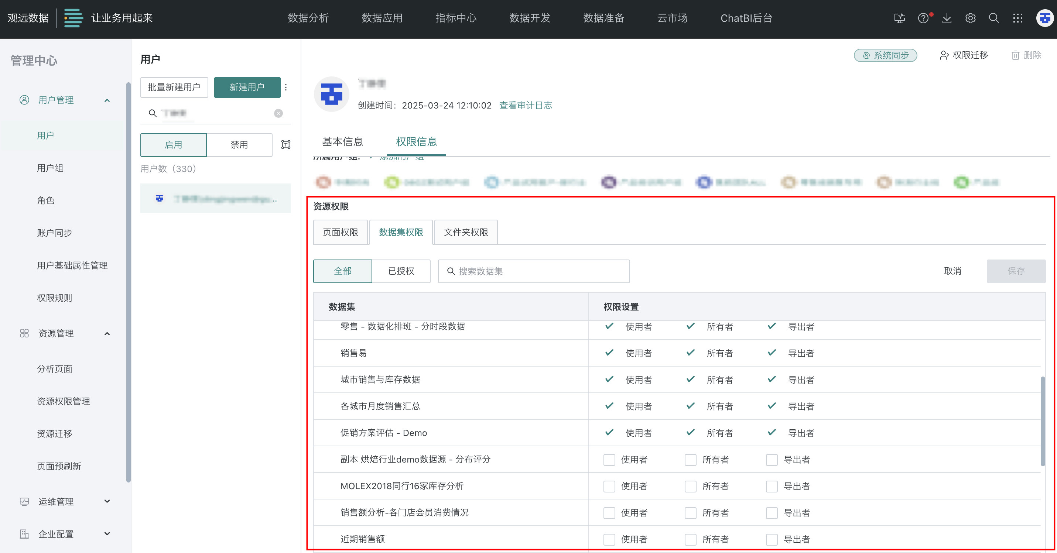Open the 查看审计日志 link
The width and height of the screenshot is (1057, 553).
click(525, 106)
